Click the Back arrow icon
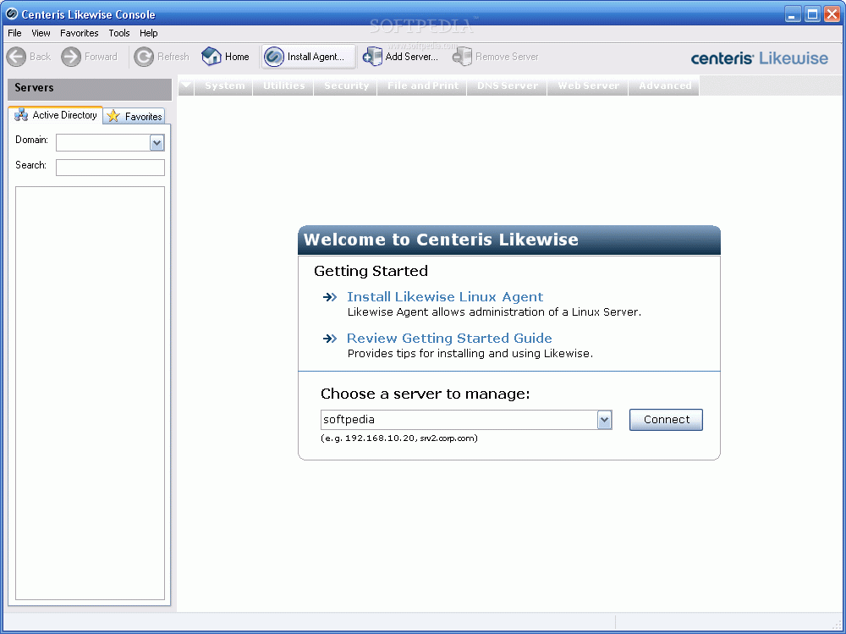 click(16, 57)
